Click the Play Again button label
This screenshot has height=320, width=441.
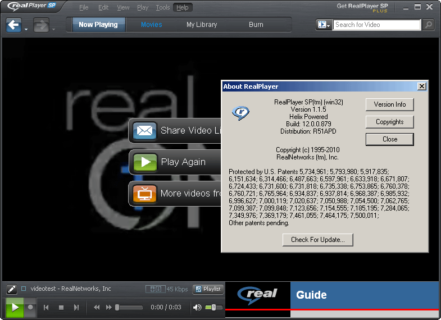click(183, 162)
